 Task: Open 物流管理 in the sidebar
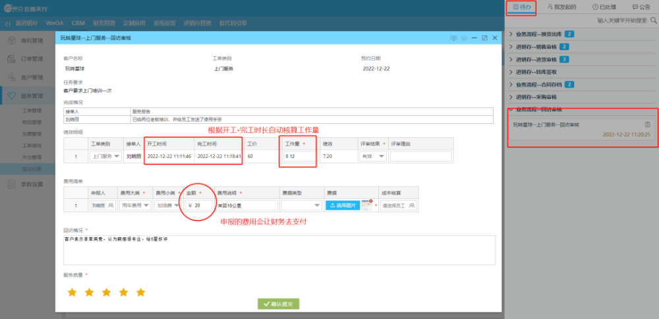click(32, 123)
